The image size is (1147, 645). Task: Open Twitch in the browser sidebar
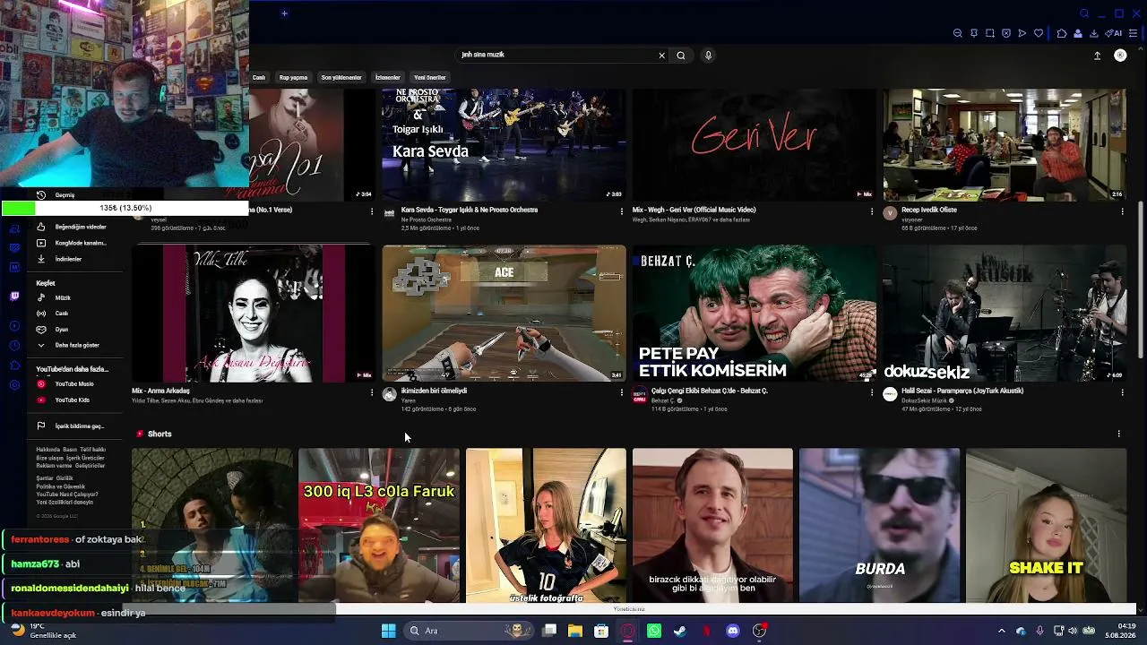tap(14, 297)
